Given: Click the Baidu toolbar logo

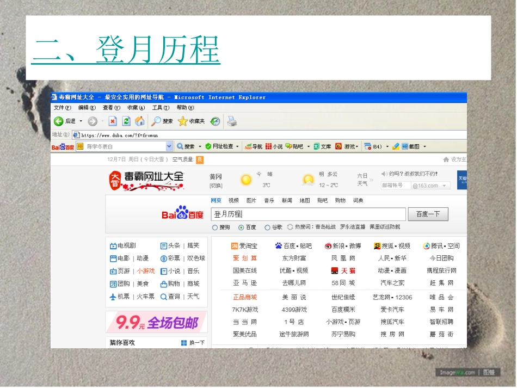Looking at the screenshot, I should point(63,147).
